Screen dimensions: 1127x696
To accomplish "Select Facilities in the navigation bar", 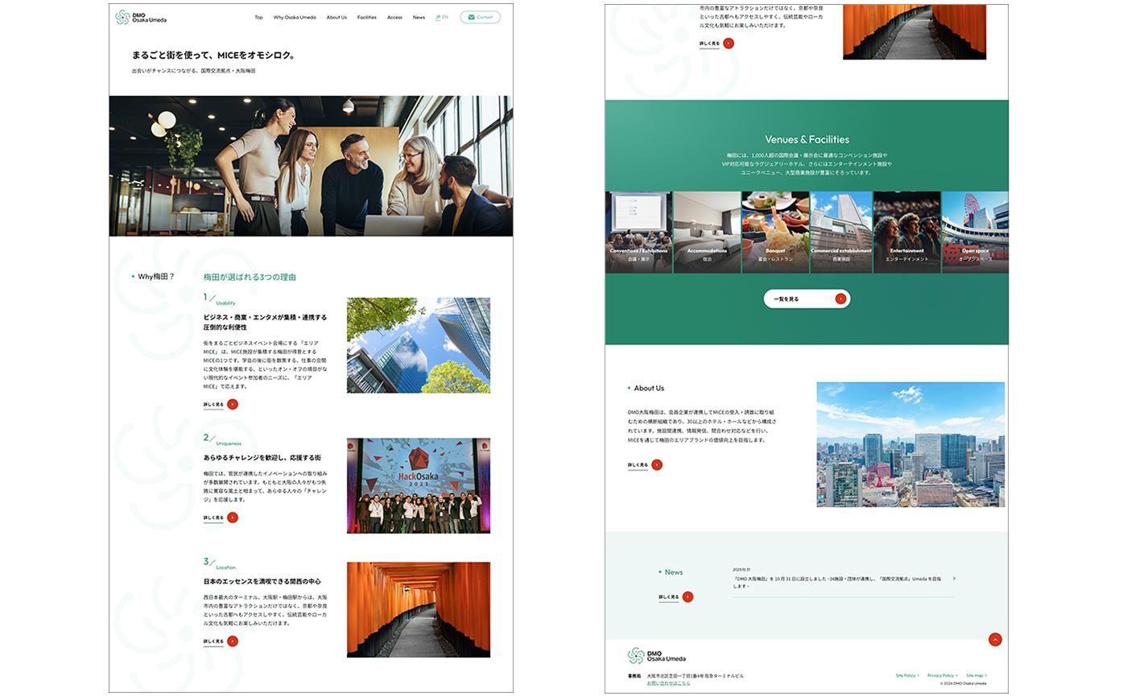I will [367, 17].
